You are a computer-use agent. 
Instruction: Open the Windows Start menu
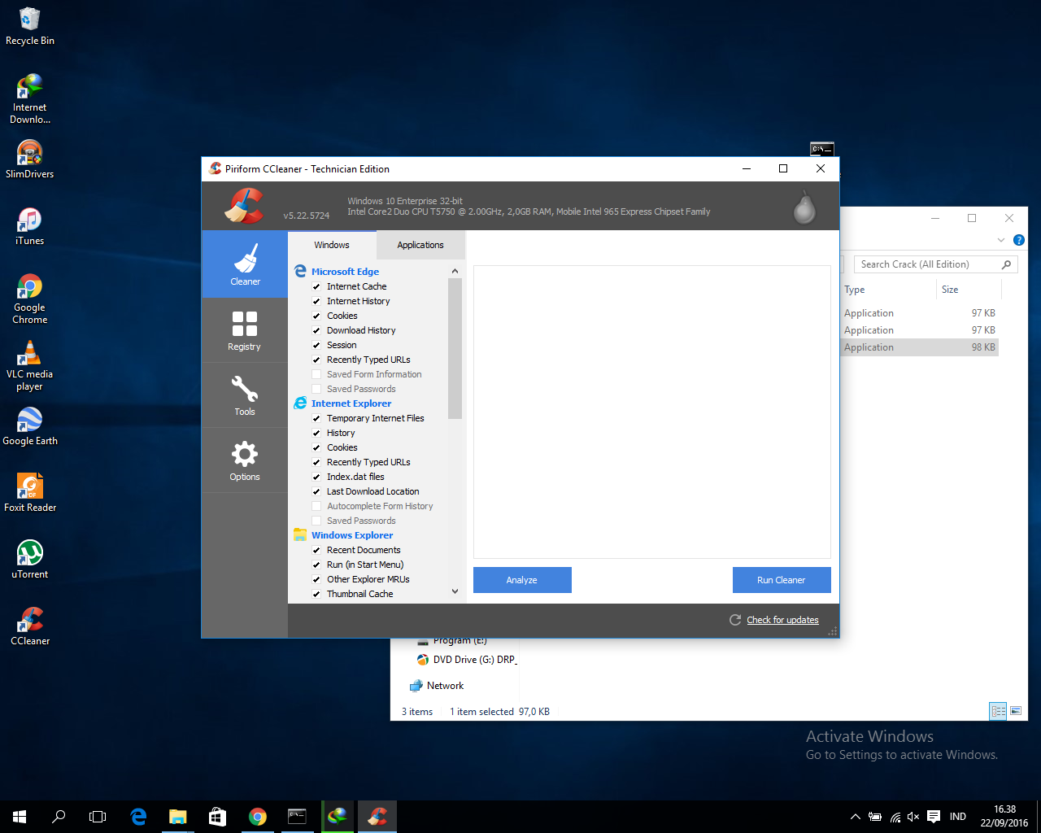(20, 817)
